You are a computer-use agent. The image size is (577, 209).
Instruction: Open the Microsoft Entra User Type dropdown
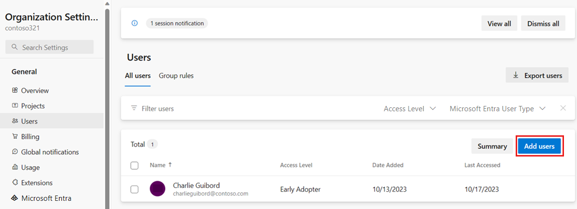coord(497,109)
